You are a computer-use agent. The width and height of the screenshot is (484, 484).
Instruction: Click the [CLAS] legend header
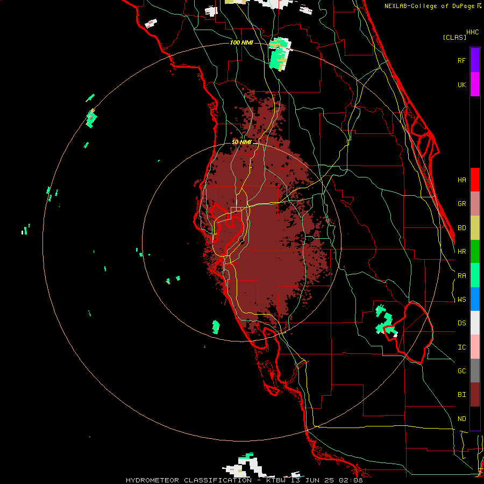(454, 37)
